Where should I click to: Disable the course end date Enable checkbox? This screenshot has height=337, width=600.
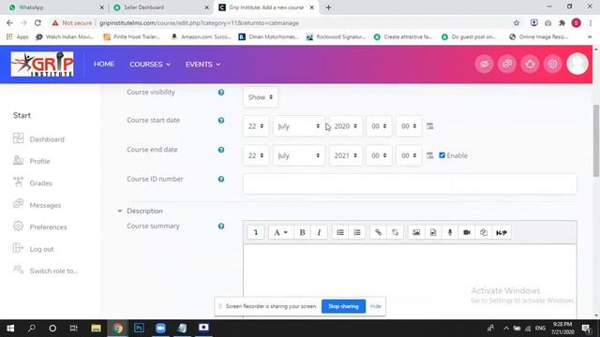(x=442, y=155)
